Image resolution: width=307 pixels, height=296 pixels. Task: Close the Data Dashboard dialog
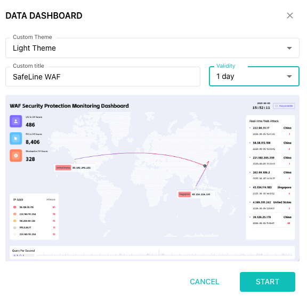290,15
